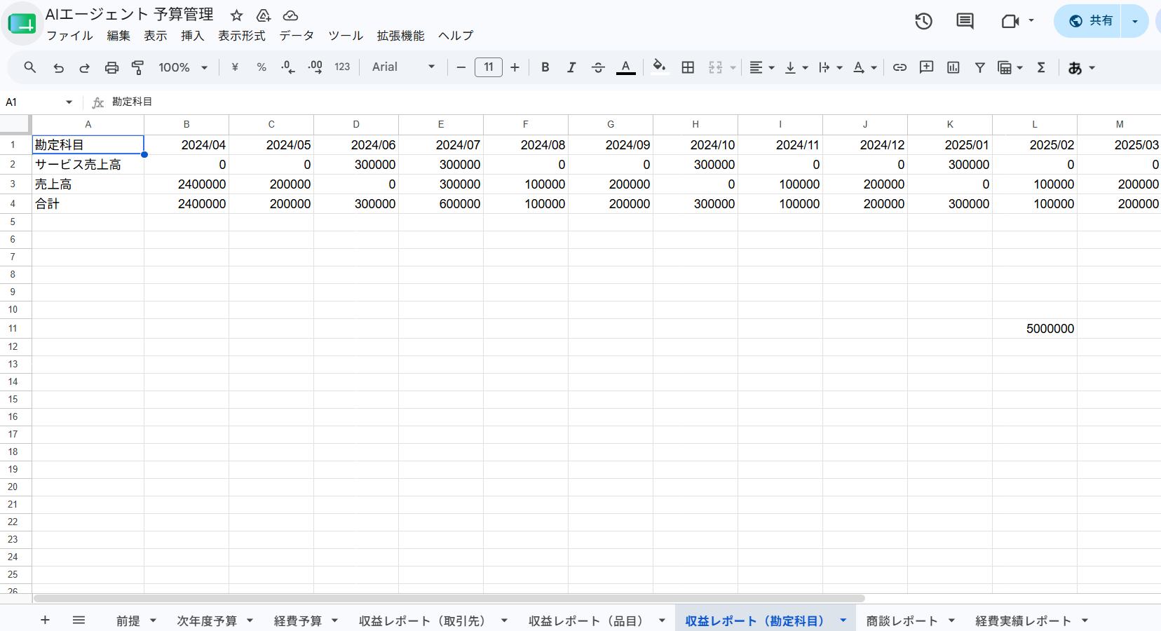Open the データ menu
The width and height of the screenshot is (1161, 631).
coord(297,36)
